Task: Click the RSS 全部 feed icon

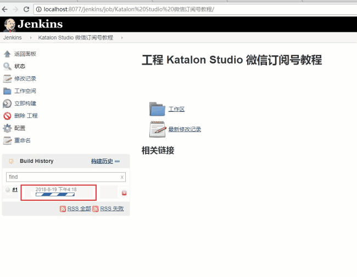Action: (x=63, y=209)
